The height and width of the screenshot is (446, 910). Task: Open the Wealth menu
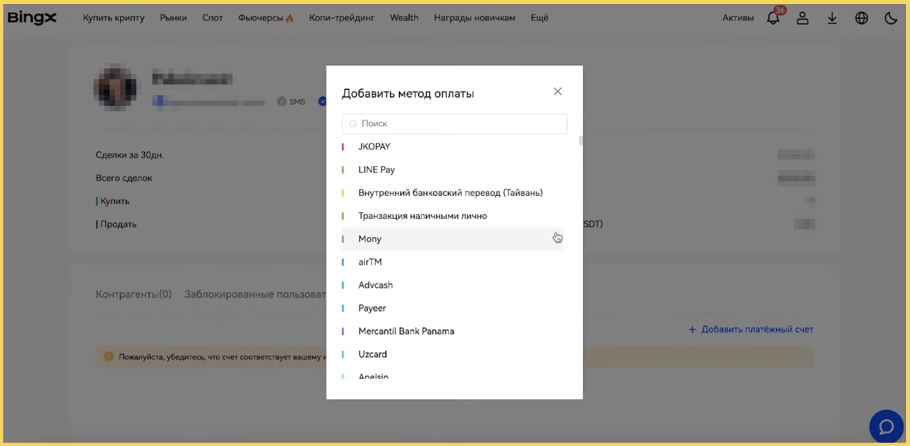pos(404,18)
